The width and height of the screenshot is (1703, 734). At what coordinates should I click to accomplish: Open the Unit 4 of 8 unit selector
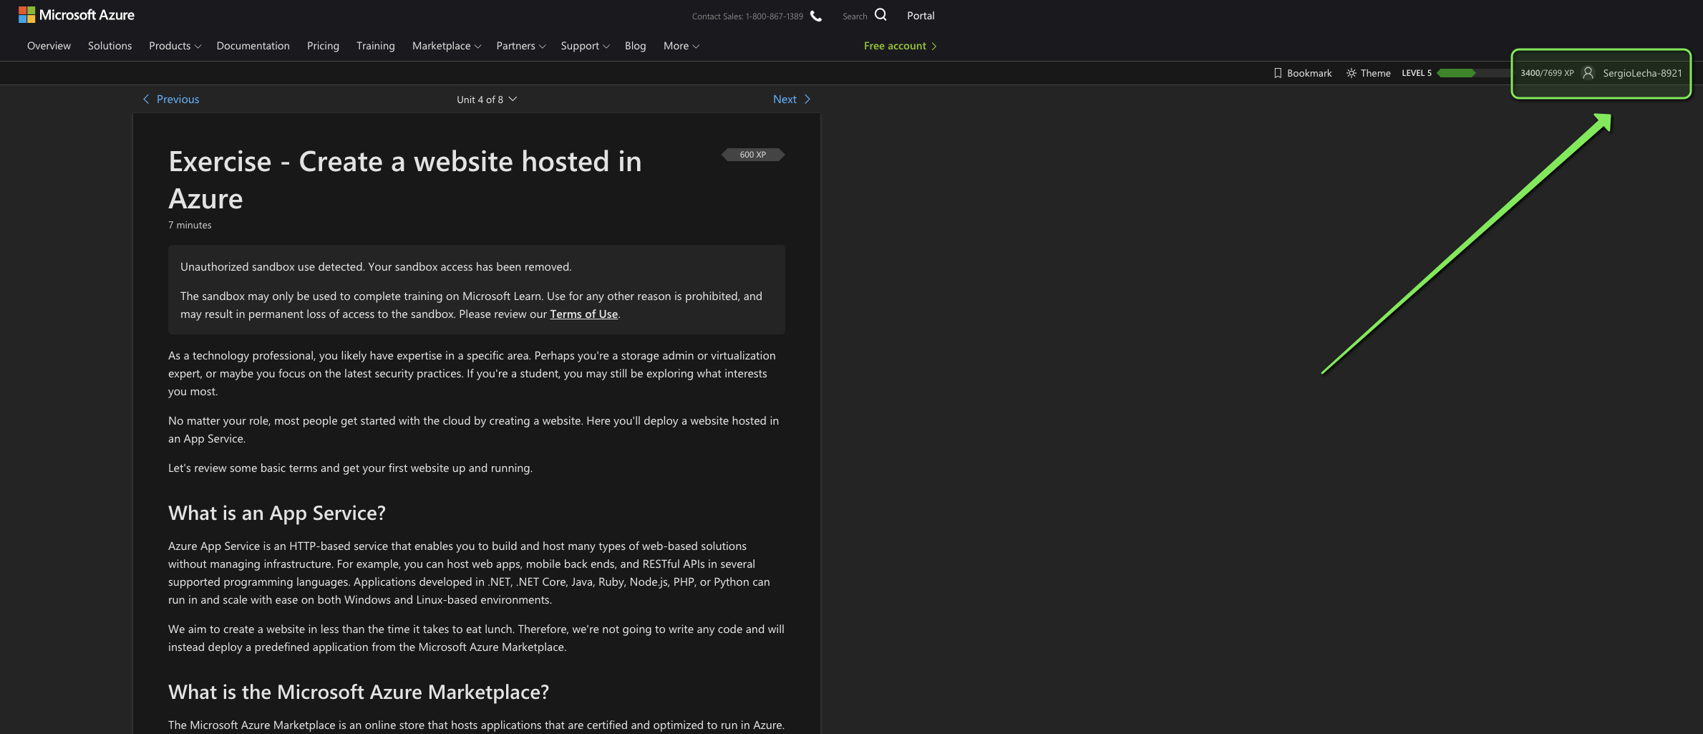click(x=487, y=99)
